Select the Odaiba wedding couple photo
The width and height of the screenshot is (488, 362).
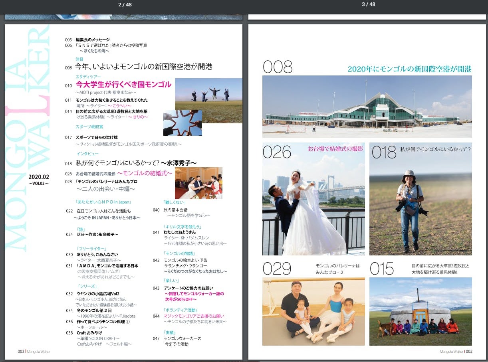pyautogui.click(x=313, y=199)
